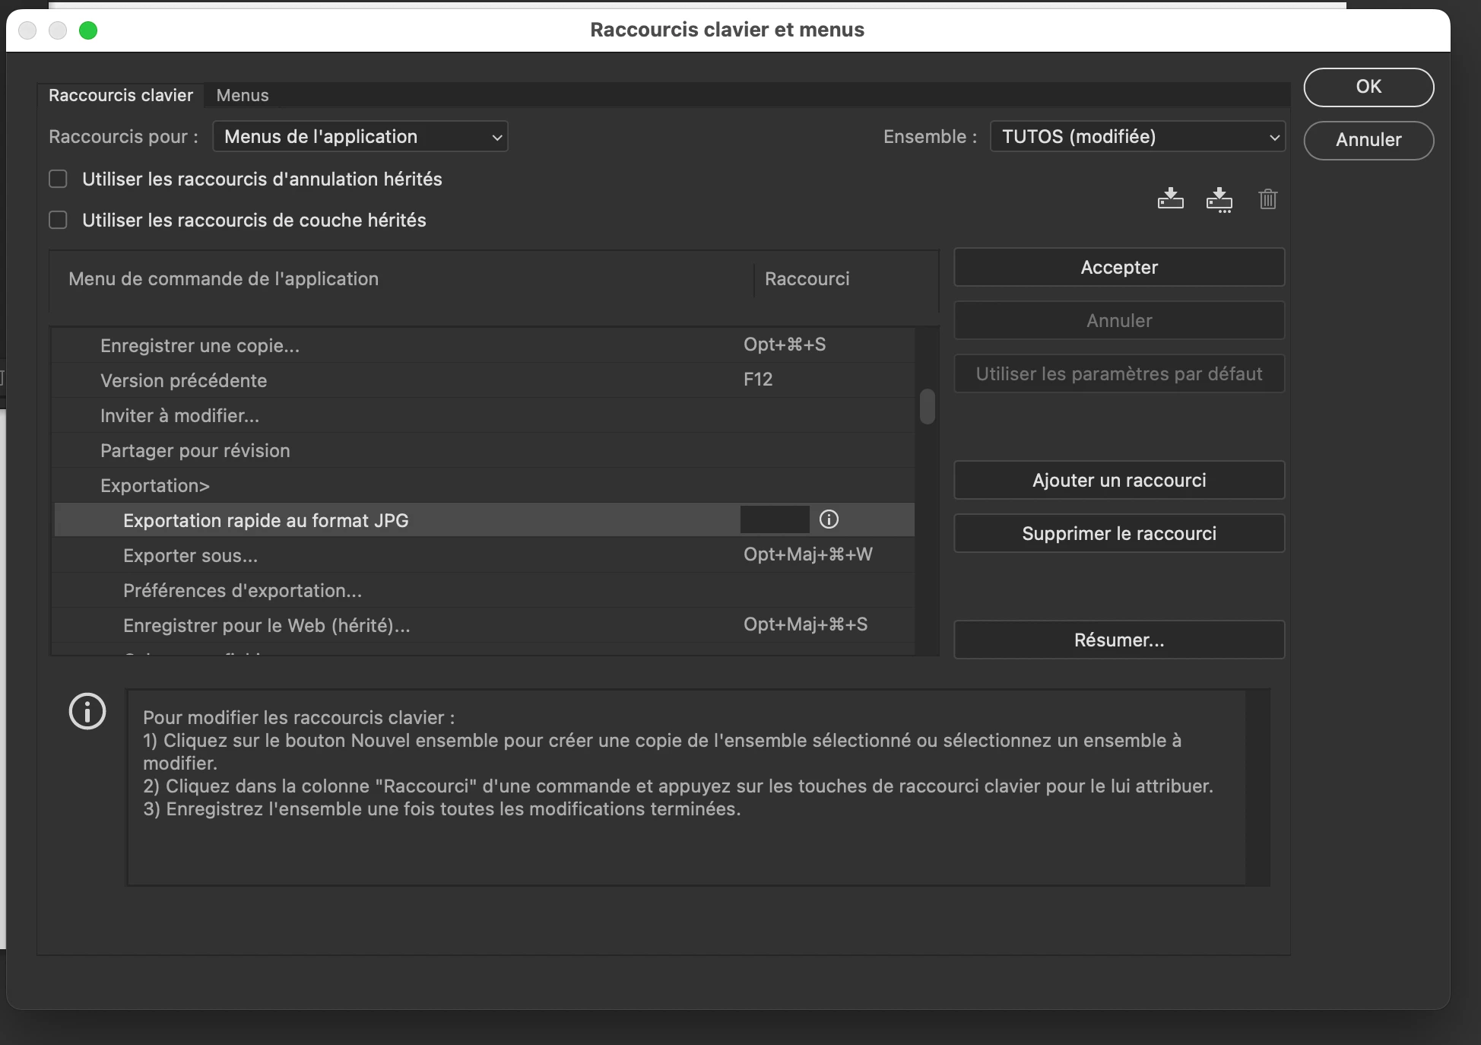Click the large info icon by the instructions
Image resolution: width=1481 pixels, height=1045 pixels.
coord(87,712)
